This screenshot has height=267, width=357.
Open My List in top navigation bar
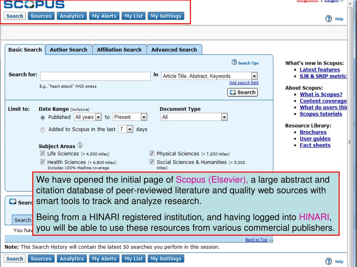134,16
